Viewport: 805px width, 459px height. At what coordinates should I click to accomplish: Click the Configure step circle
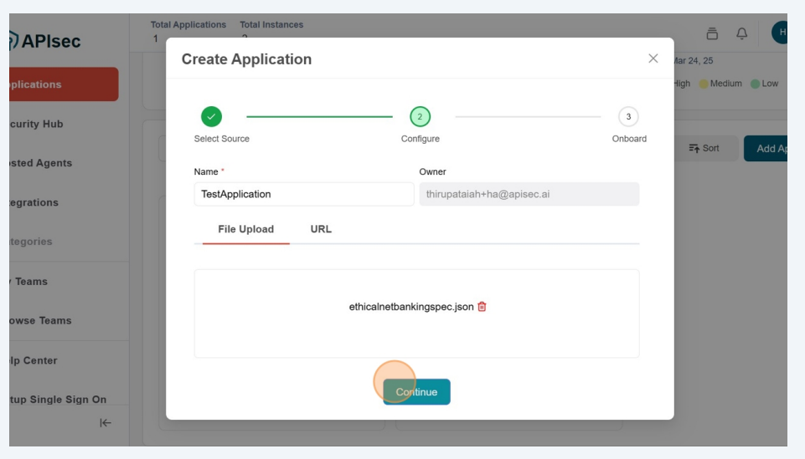(x=420, y=117)
